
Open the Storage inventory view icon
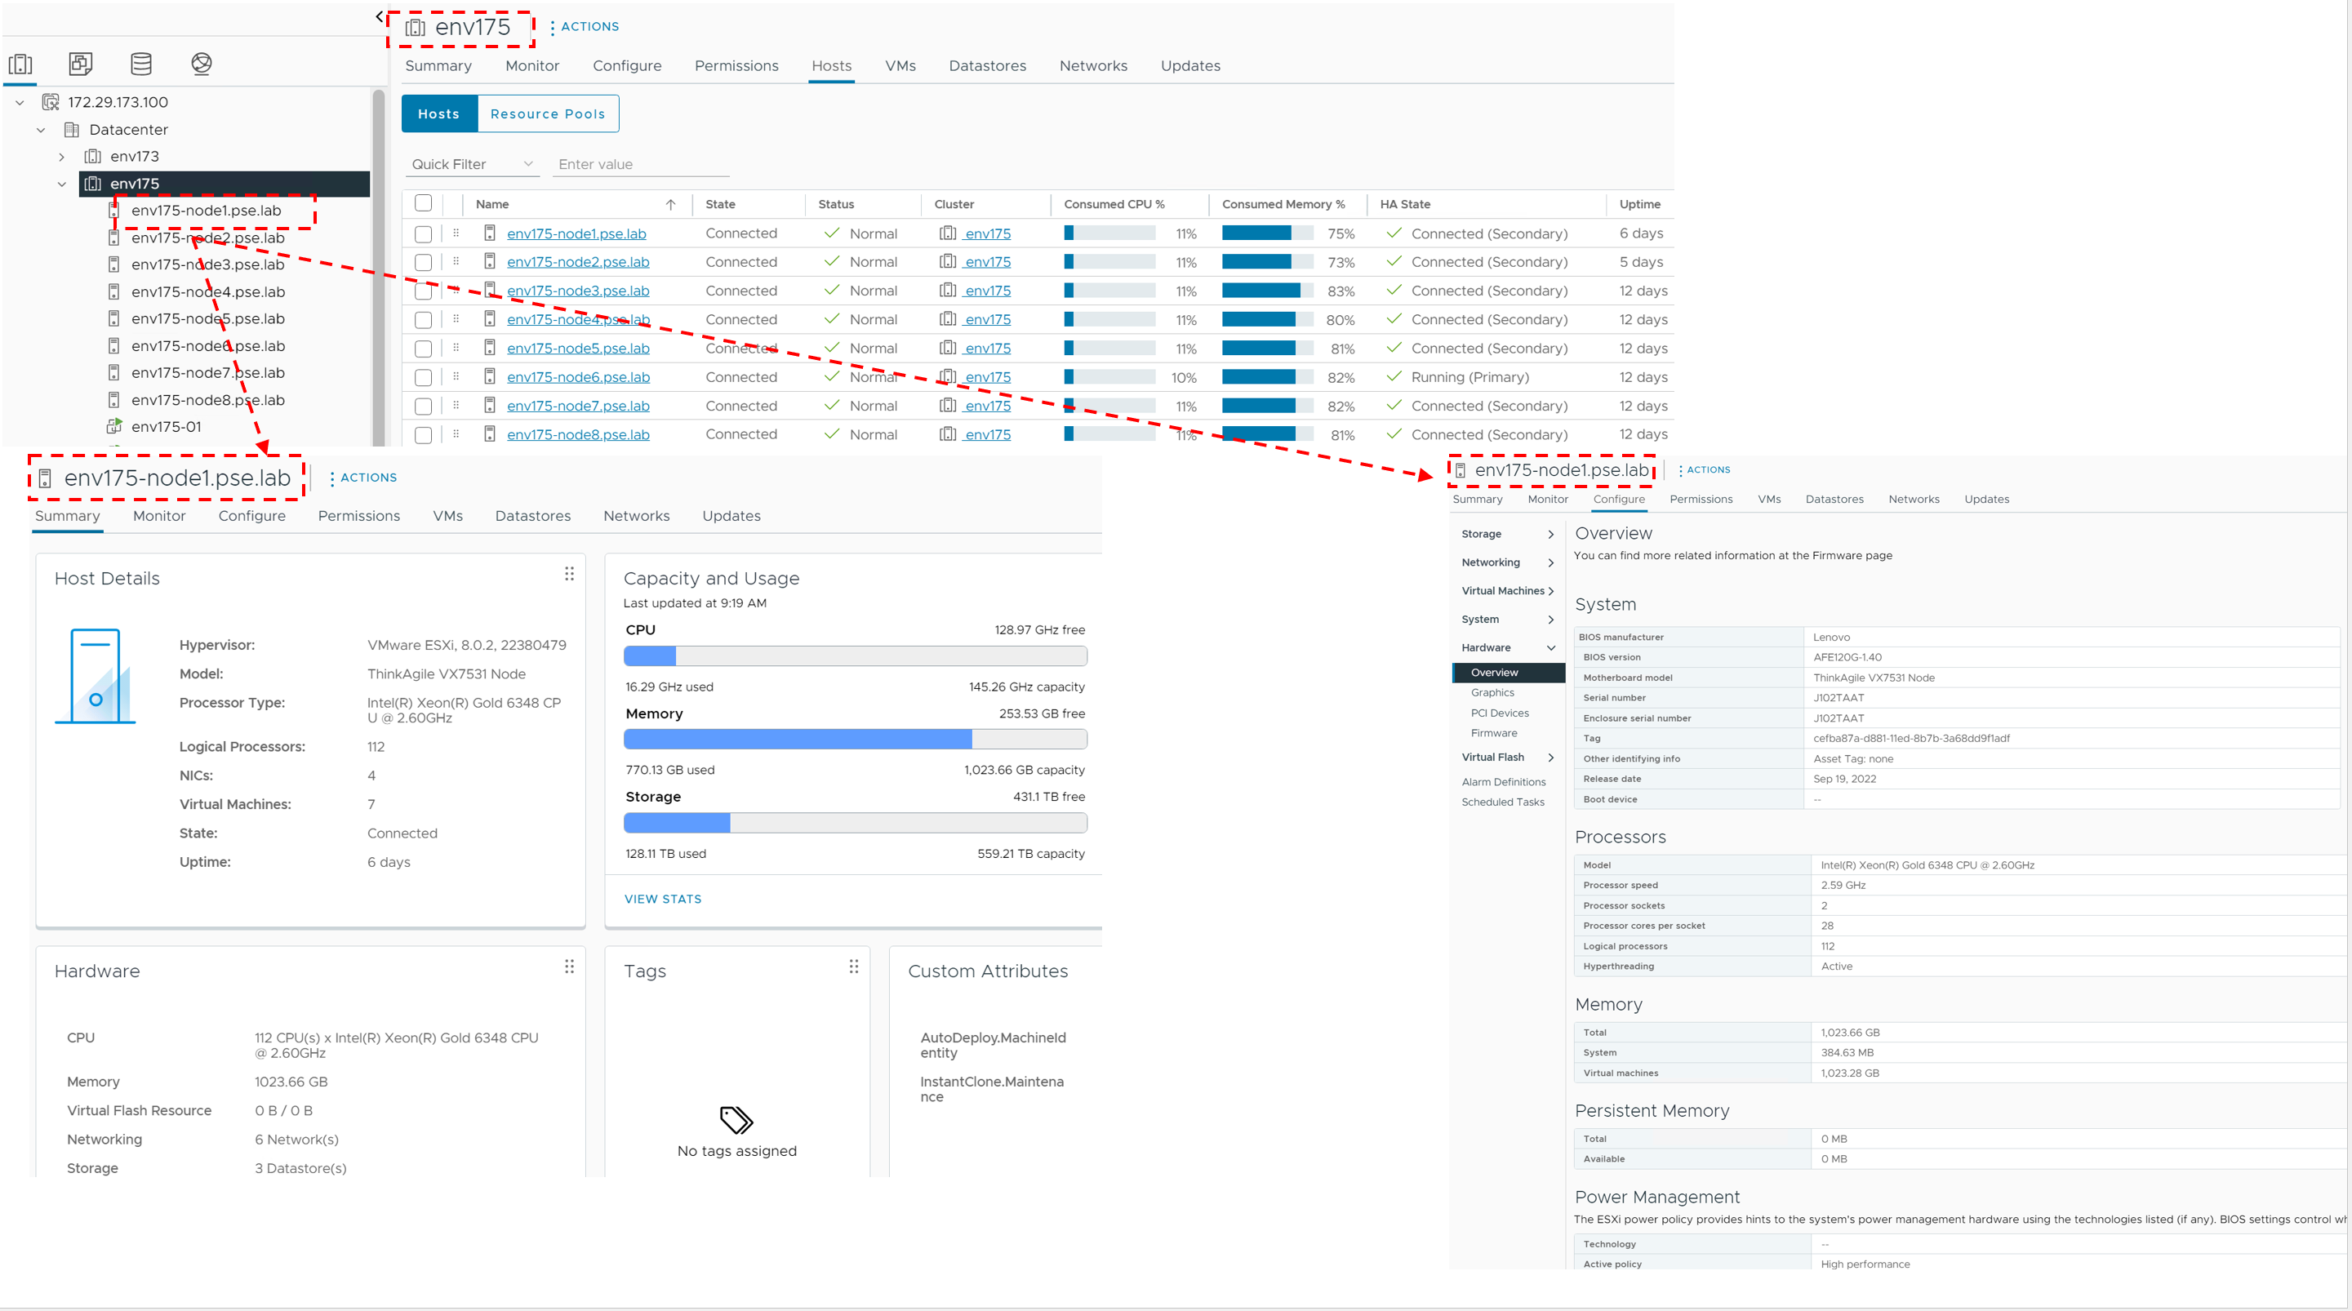pyautogui.click(x=140, y=64)
